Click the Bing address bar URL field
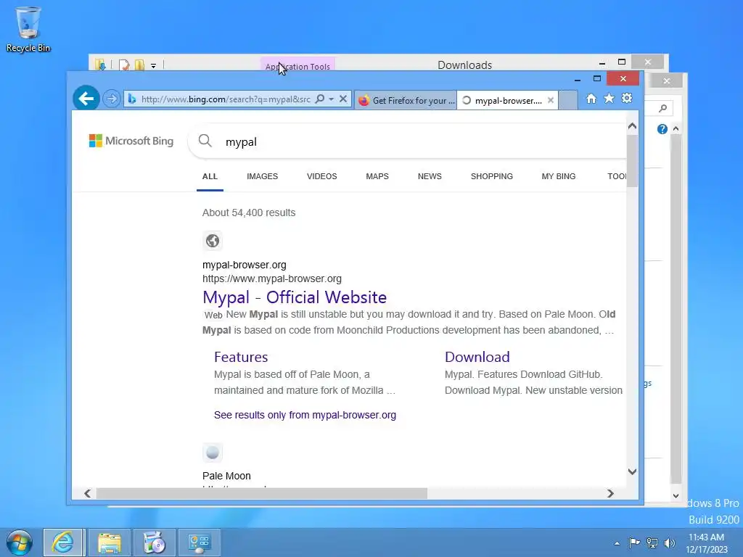Image resolution: width=743 pixels, height=557 pixels. tap(226, 99)
